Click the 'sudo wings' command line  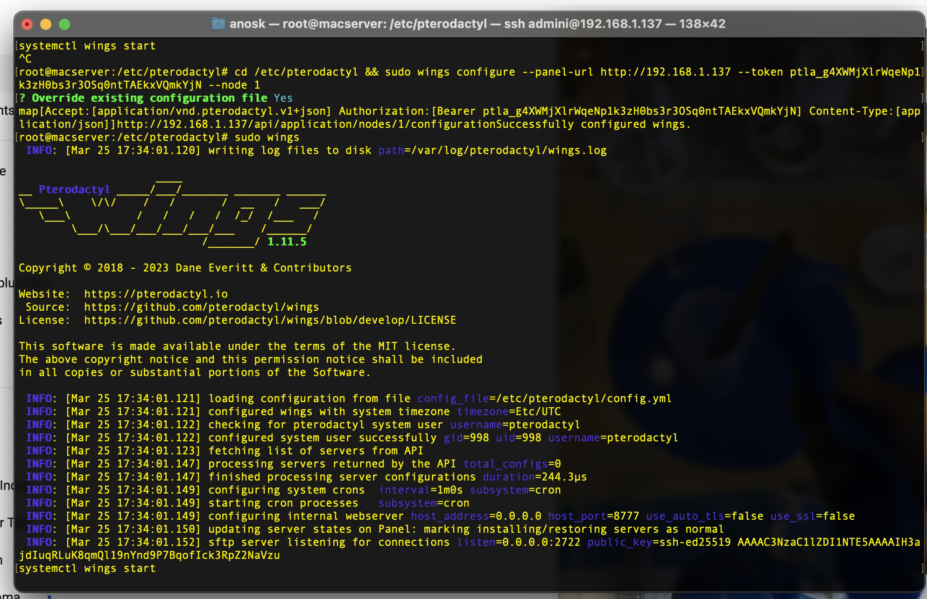(x=267, y=137)
